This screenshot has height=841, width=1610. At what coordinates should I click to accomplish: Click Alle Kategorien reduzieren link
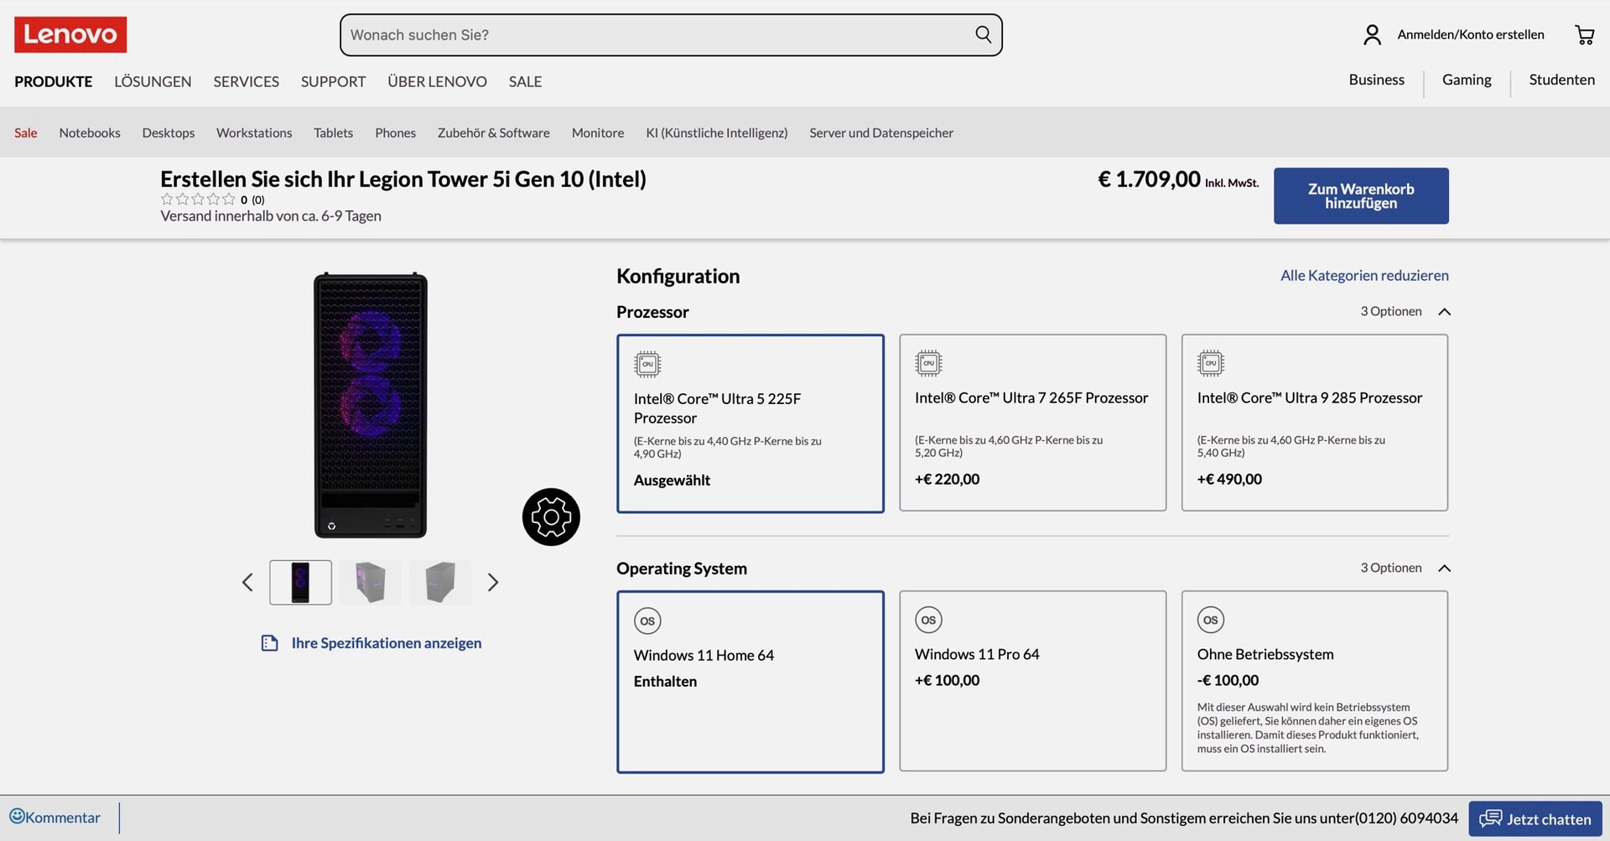(x=1363, y=275)
